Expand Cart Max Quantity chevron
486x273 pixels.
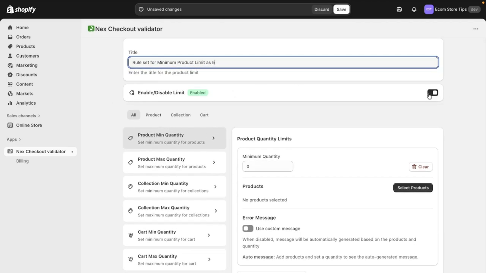pos(209,259)
